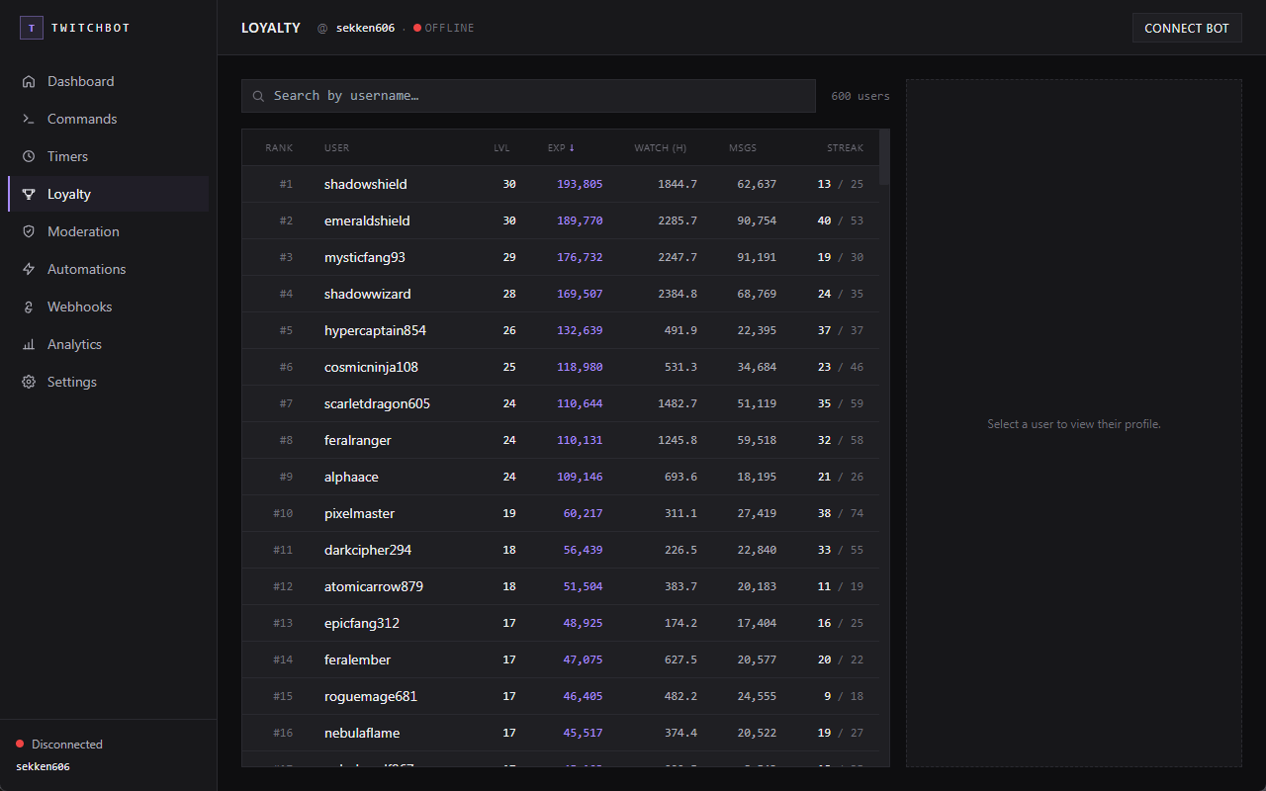The width and height of the screenshot is (1266, 791).
Task: Sort table by EXP column header
Action: (561, 147)
